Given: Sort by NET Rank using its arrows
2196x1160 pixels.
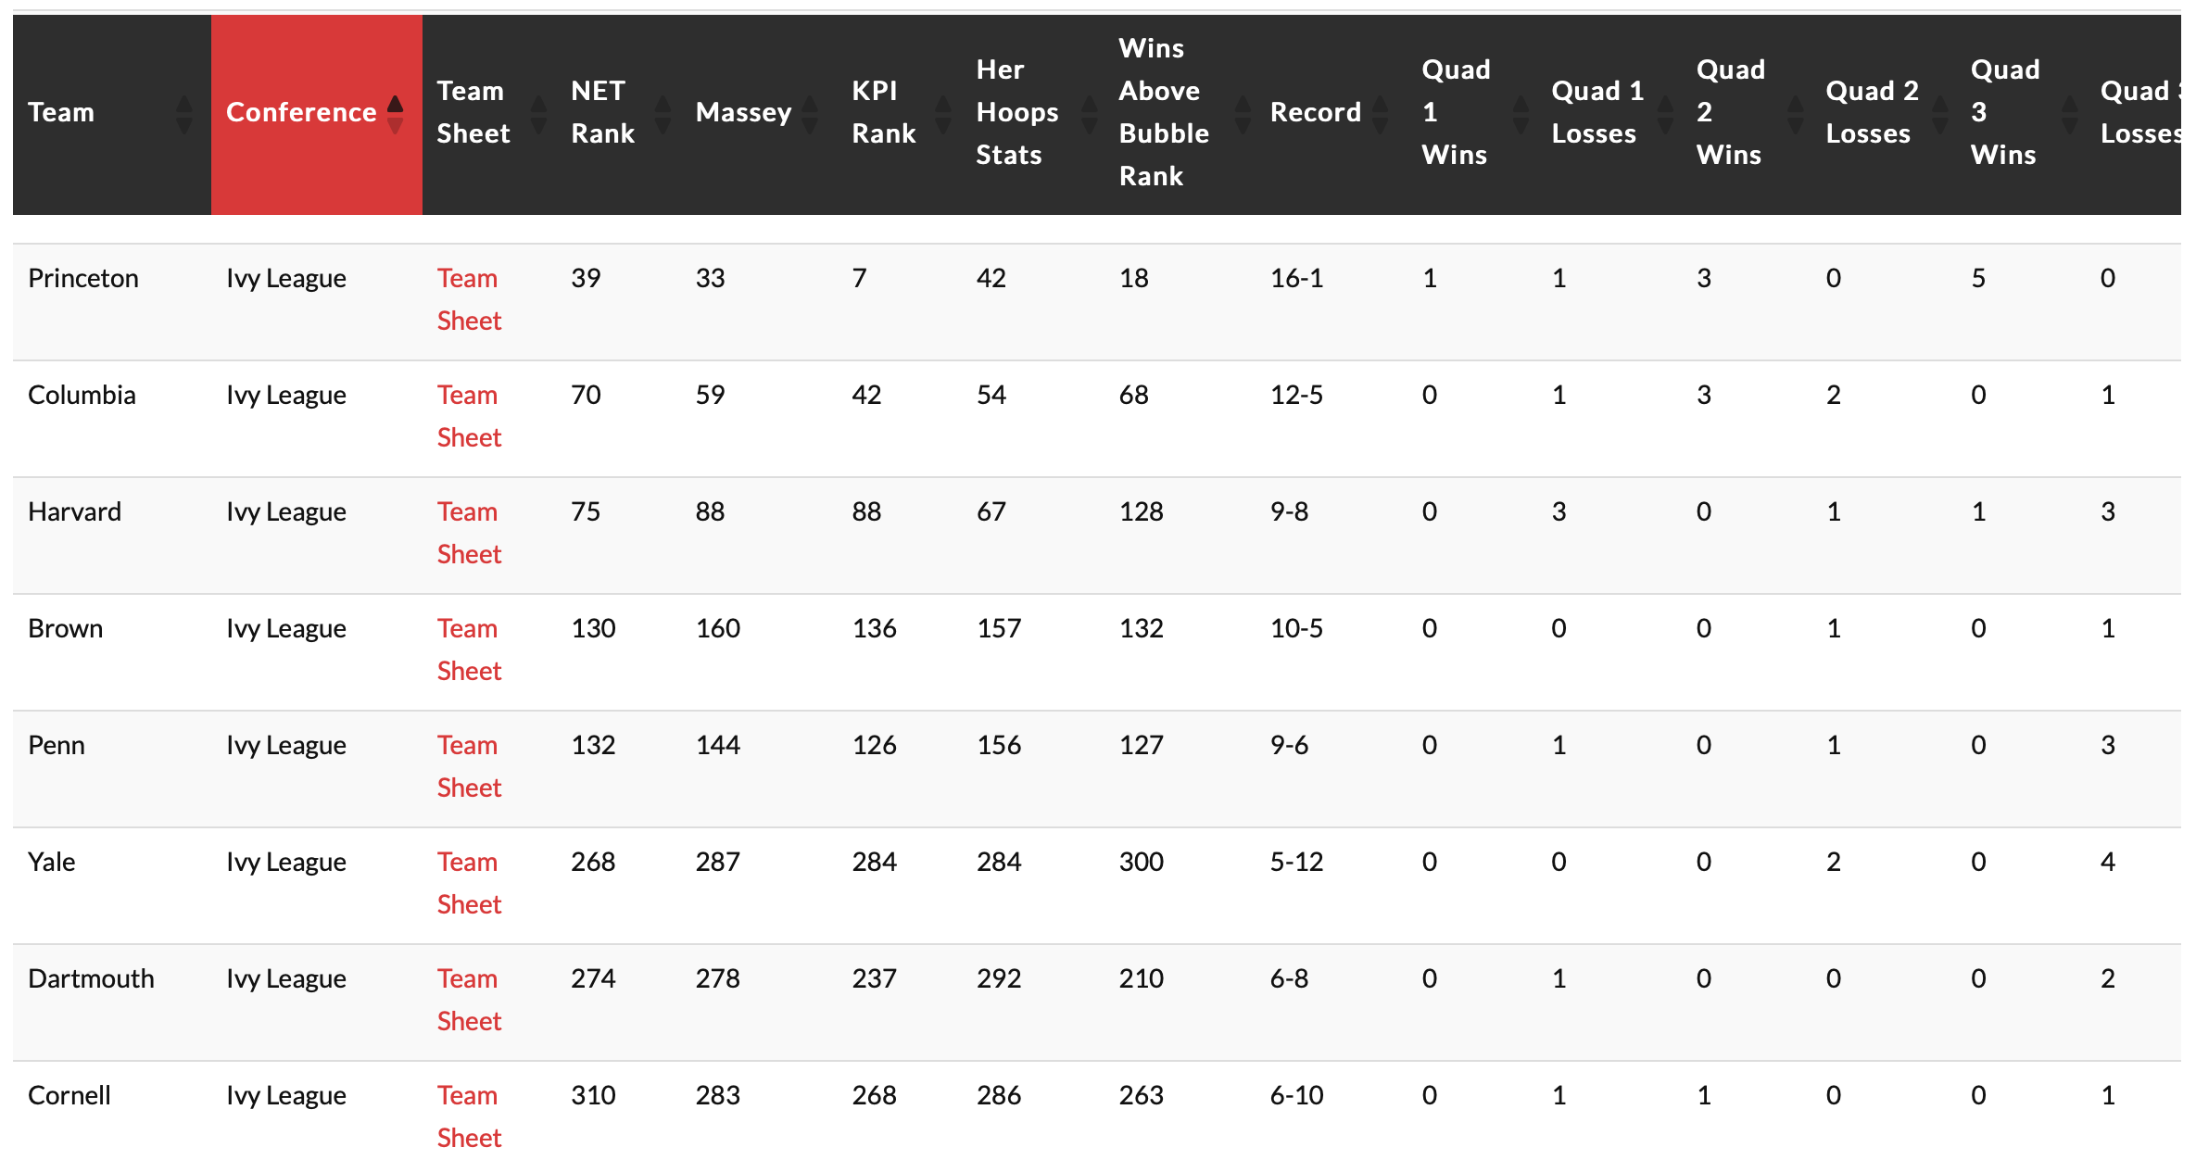Looking at the screenshot, I should 663,113.
